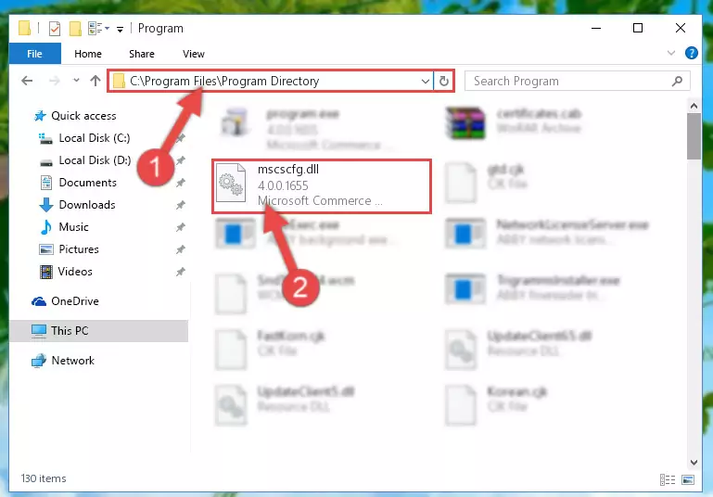Go back with the left arrow button
Image resolution: width=713 pixels, height=497 pixels.
(x=27, y=81)
